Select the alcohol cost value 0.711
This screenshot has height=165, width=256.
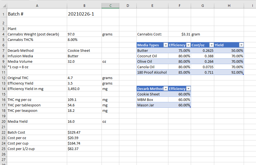[203, 72]
